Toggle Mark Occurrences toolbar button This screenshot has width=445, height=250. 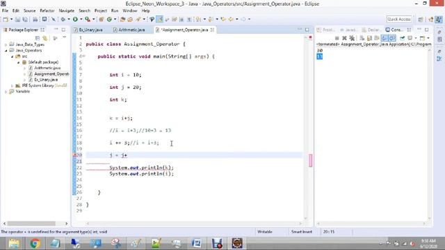pos(160,19)
